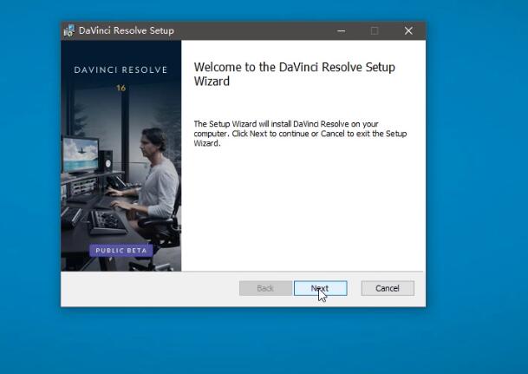Click the installer icon in the title bar
The height and width of the screenshot is (374, 528).
click(69, 31)
